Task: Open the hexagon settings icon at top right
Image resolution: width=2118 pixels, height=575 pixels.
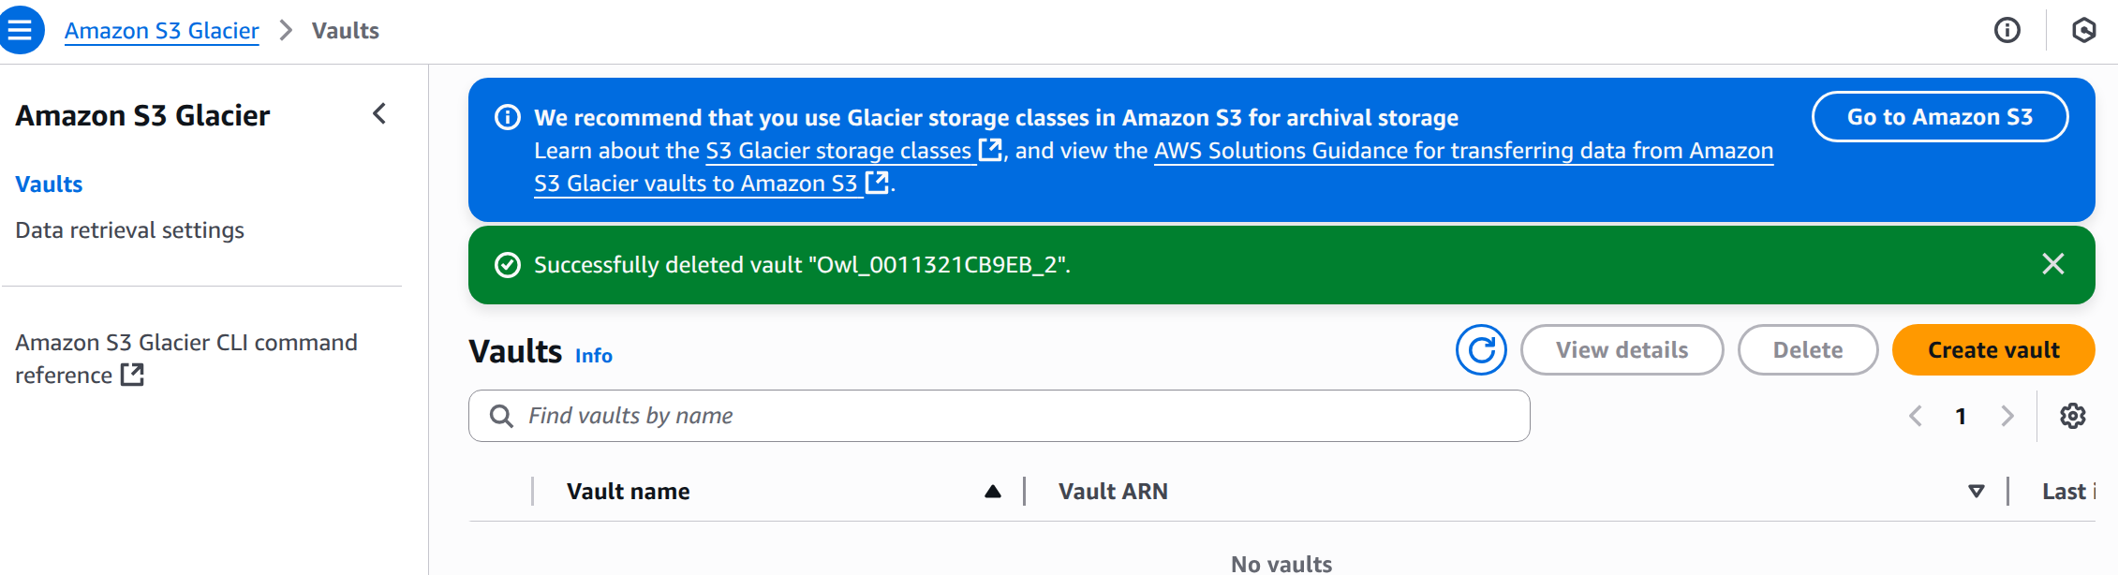Action: click(x=2083, y=30)
